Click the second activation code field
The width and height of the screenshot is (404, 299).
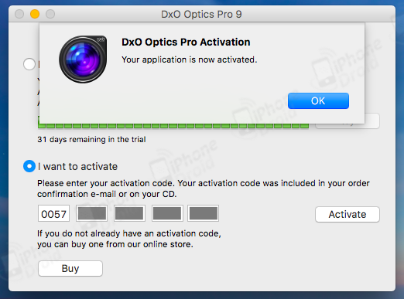pyautogui.click(x=92, y=213)
